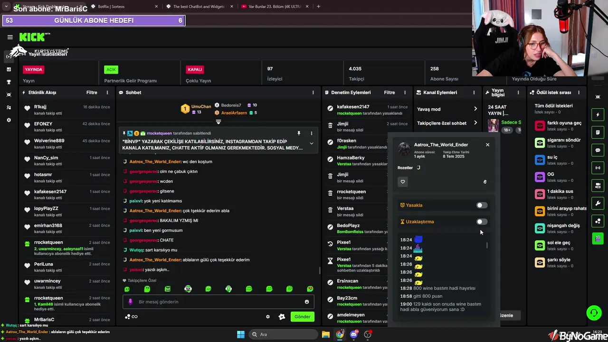The width and height of the screenshot is (608, 342).
Task: Click lightning bolt icon in right sidebar
Action: tap(598, 114)
